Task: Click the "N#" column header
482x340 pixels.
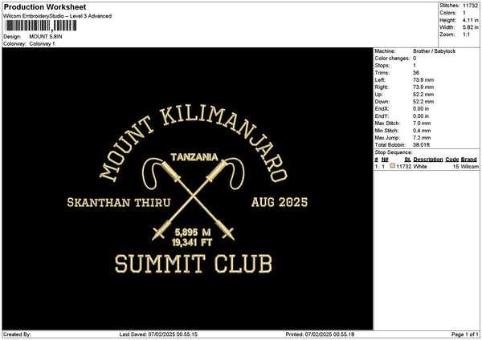Action: 385,160
